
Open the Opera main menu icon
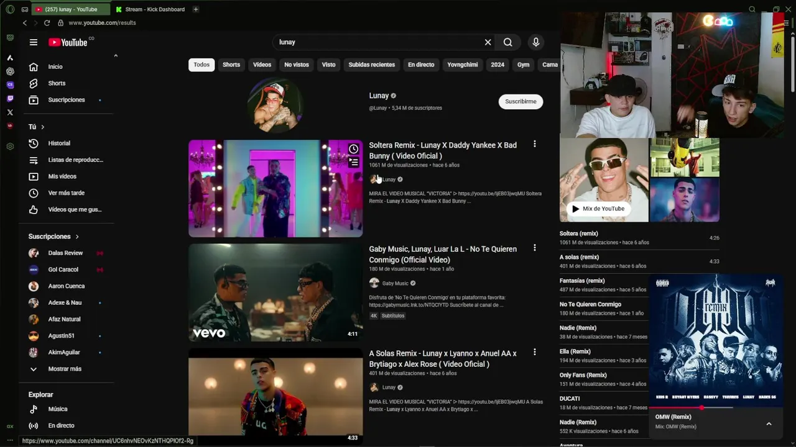(x=10, y=9)
